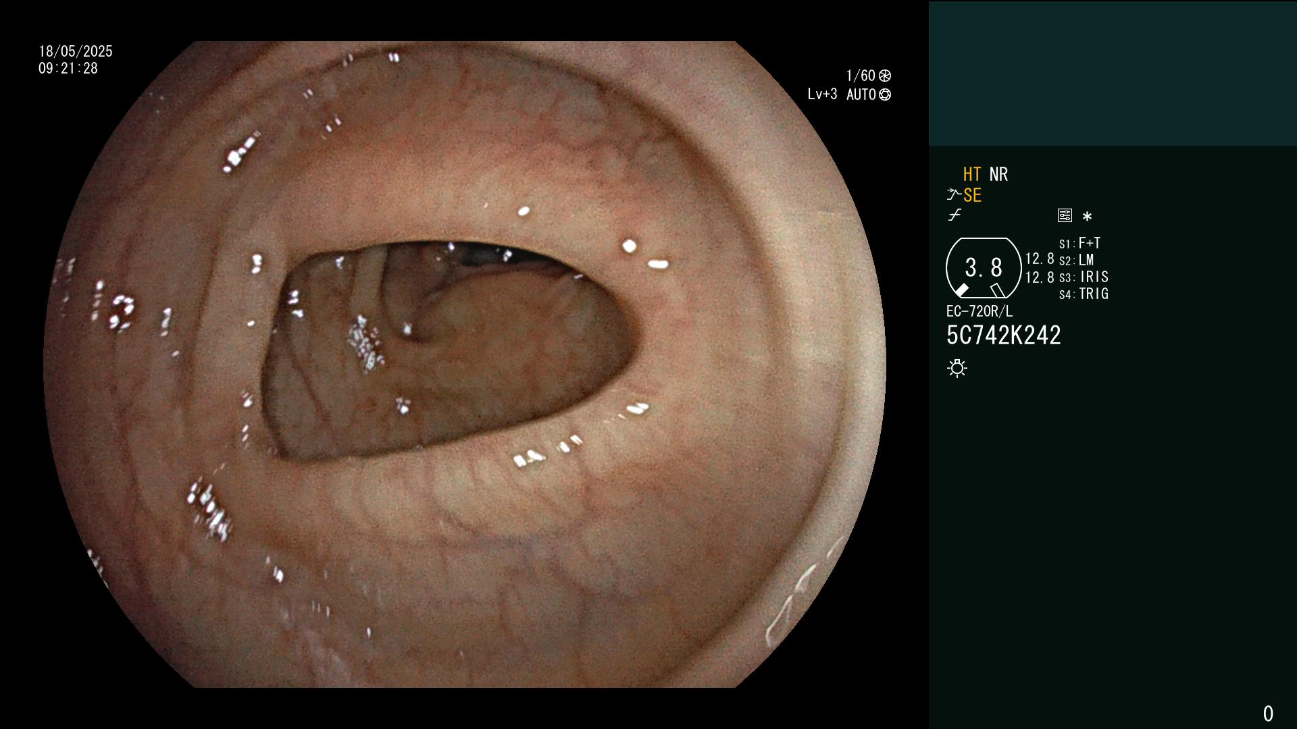Click the 1/60 shutter speed value

861,76
